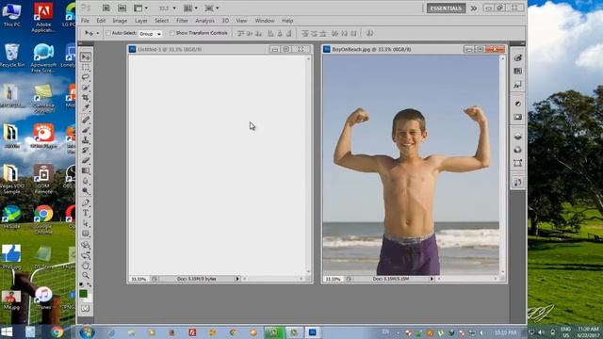
Task: Select the Dodge tool
Action: (86, 190)
